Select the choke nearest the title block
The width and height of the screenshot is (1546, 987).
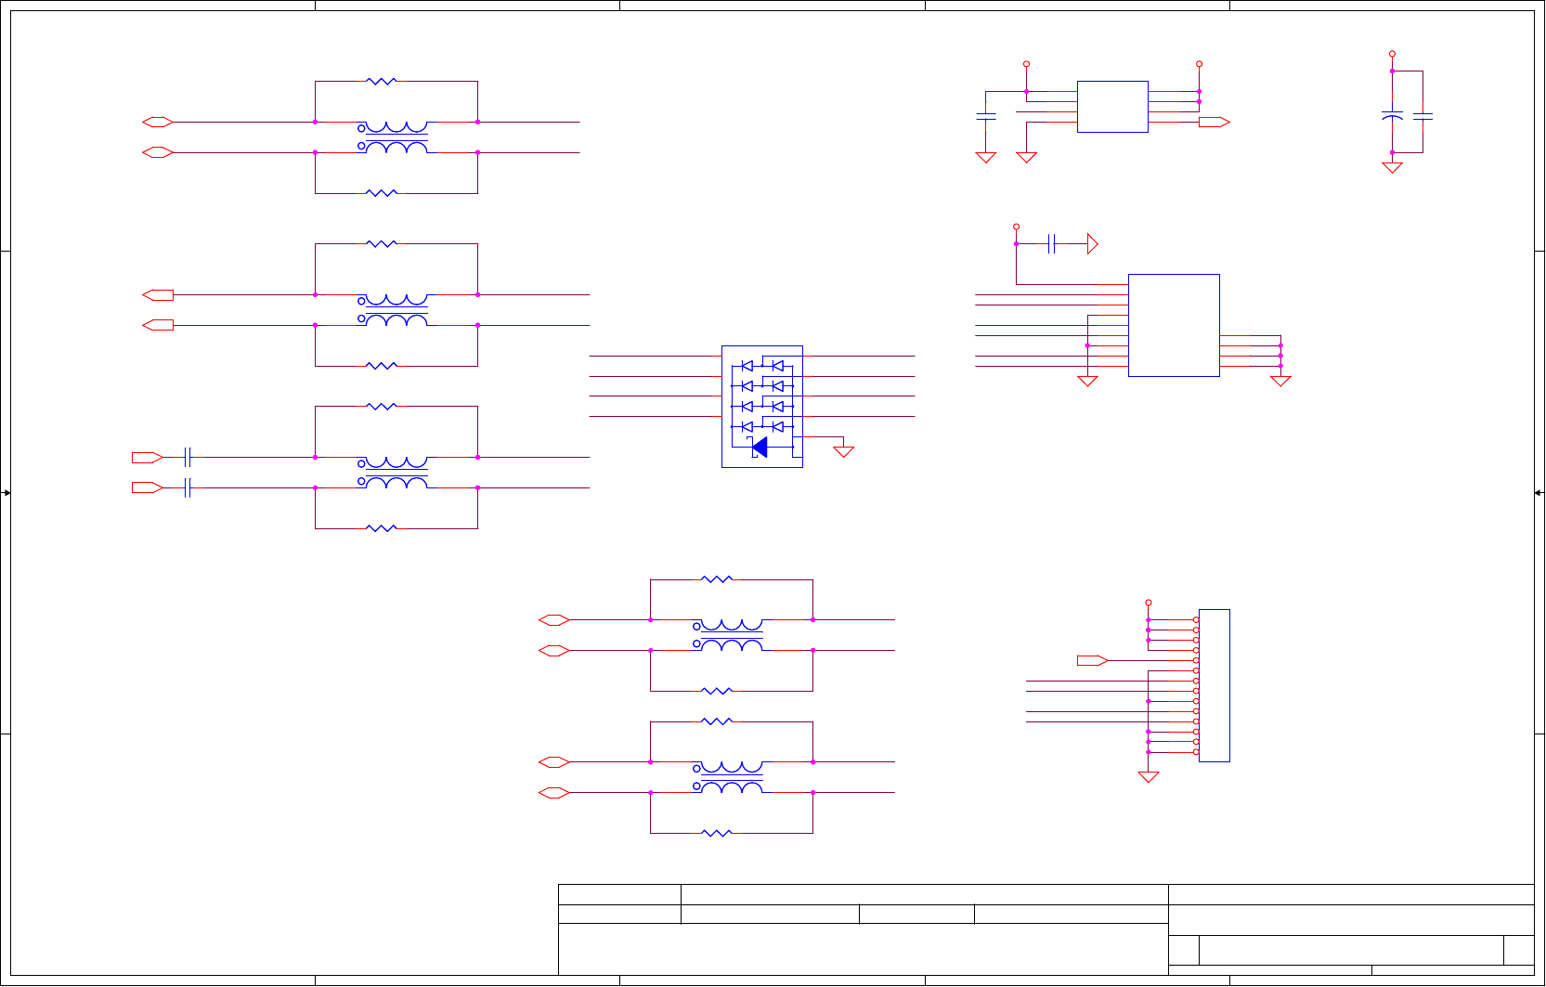pos(729,777)
